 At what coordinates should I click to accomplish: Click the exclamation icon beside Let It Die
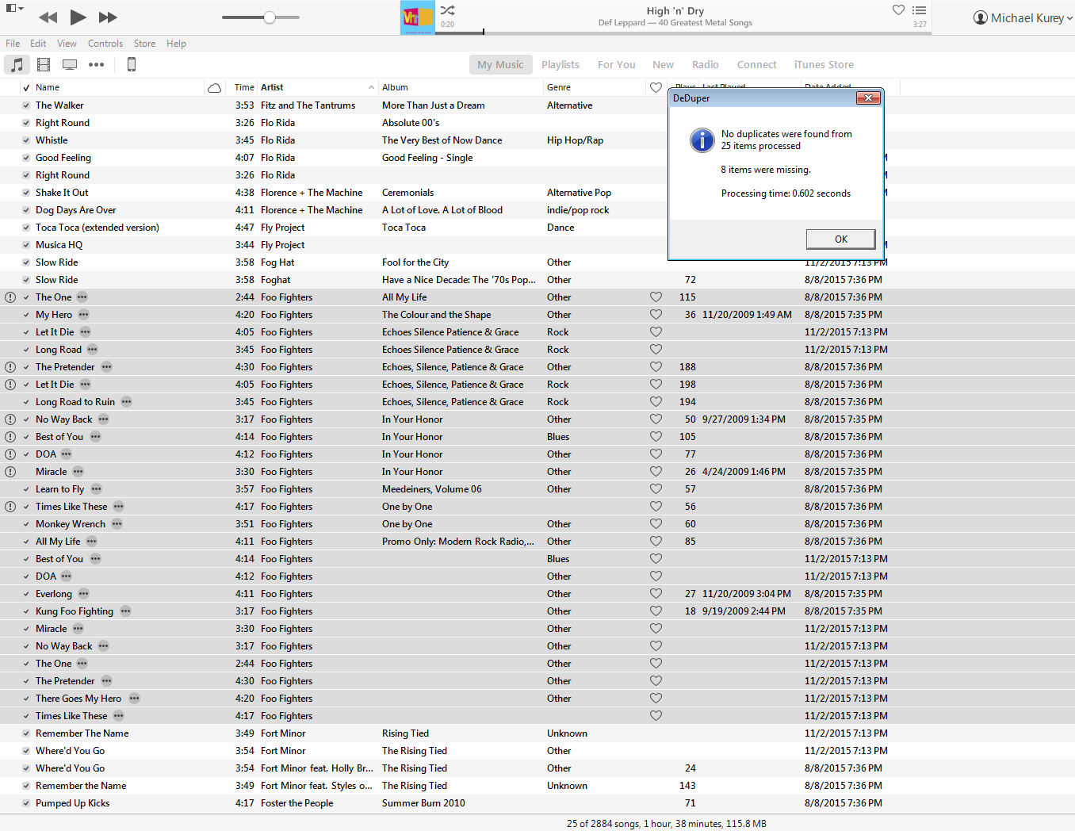pyautogui.click(x=10, y=385)
